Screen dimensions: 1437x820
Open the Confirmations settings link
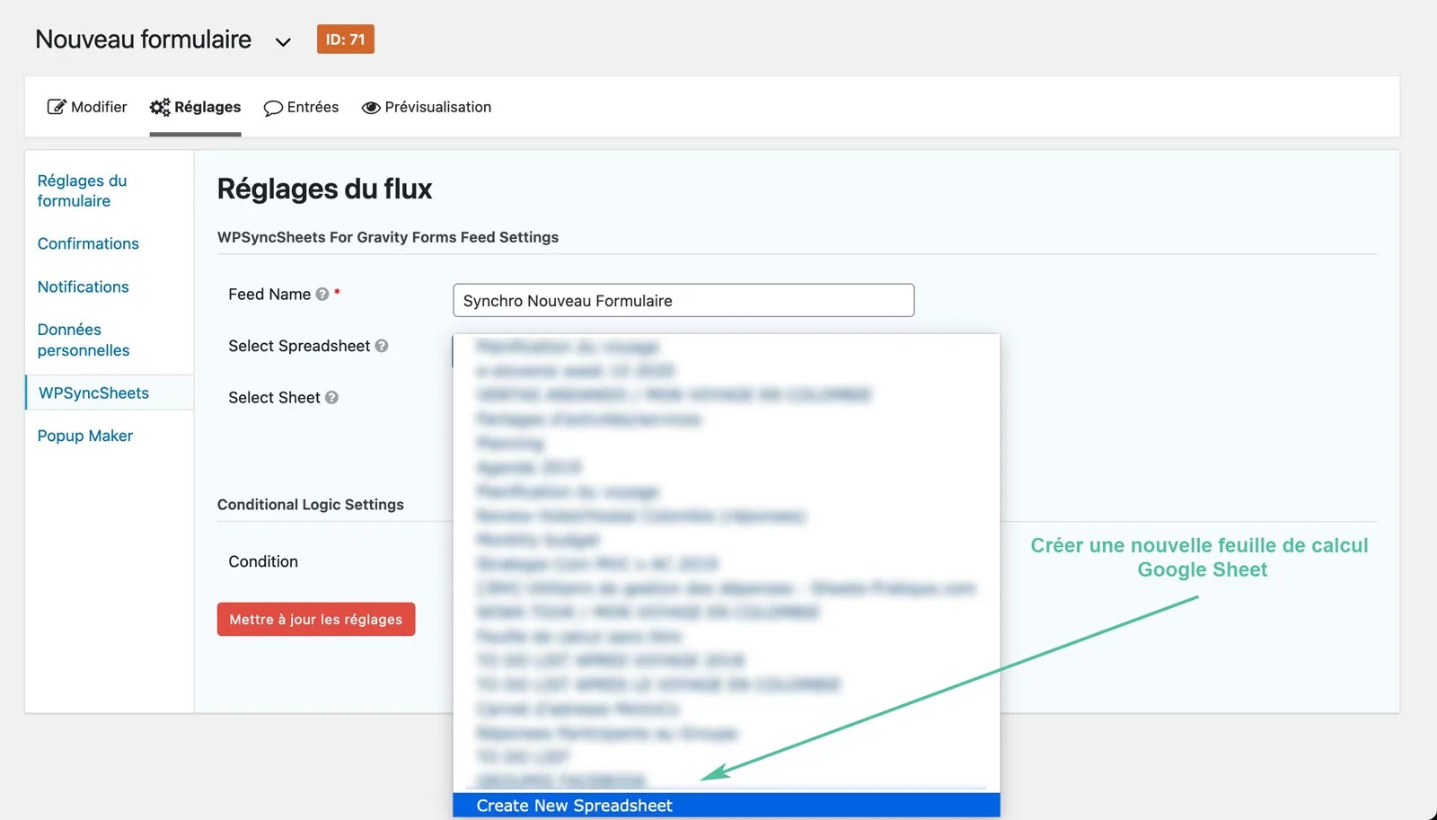[x=88, y=243]
